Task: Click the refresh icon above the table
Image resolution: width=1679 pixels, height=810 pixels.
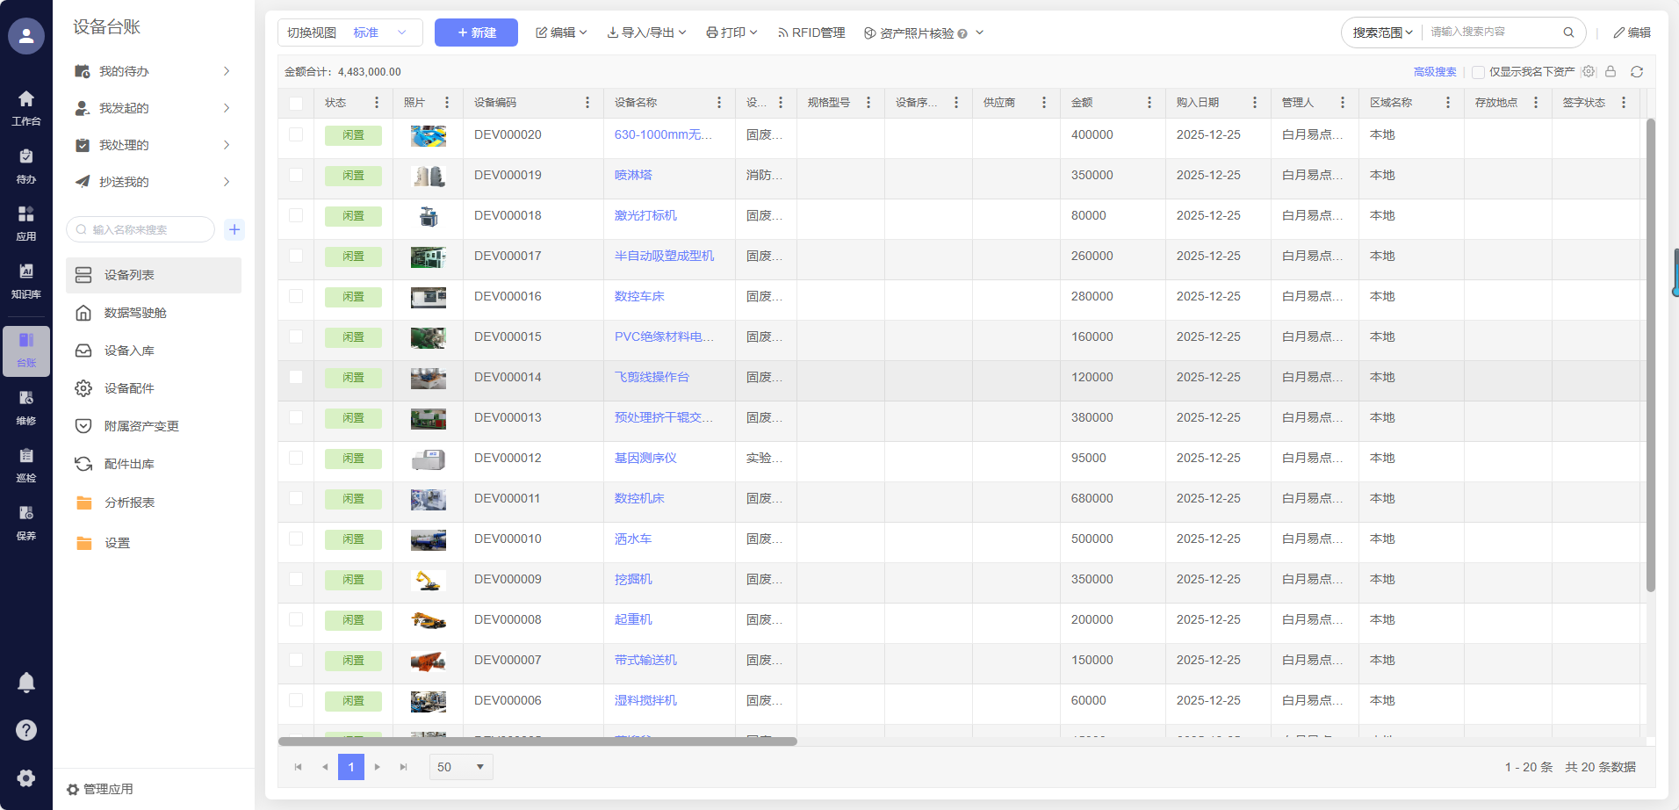Action: pos(1637,72)
